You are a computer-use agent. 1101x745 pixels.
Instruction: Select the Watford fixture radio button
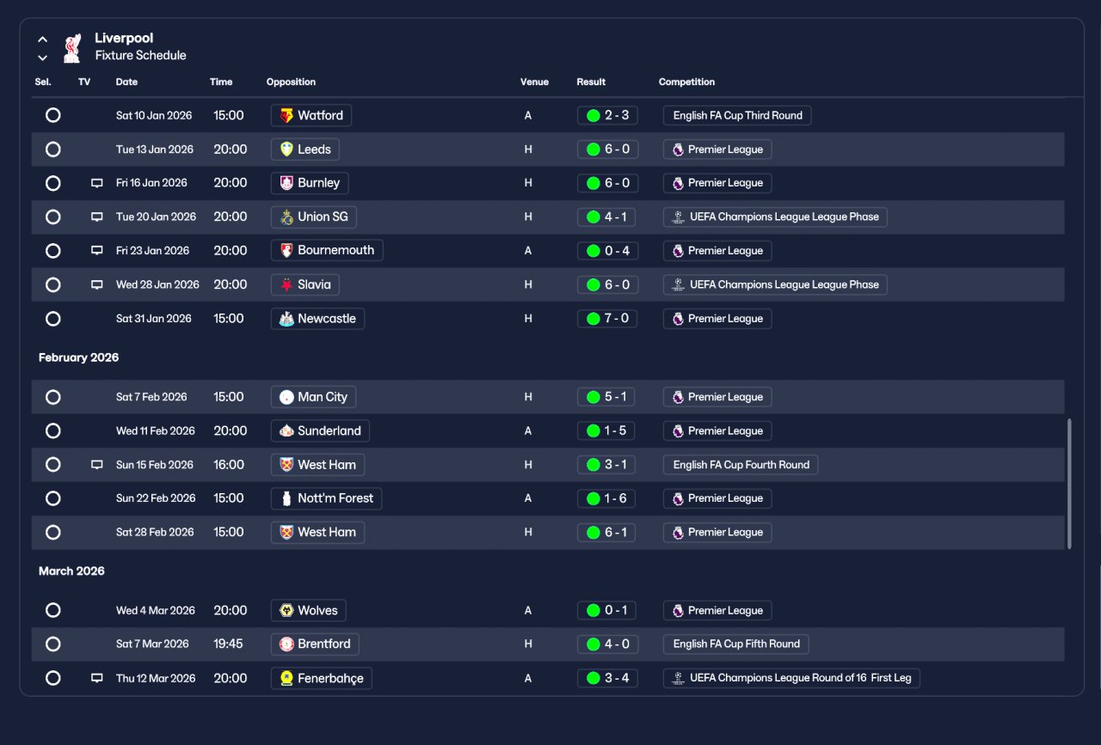(53, 115)
